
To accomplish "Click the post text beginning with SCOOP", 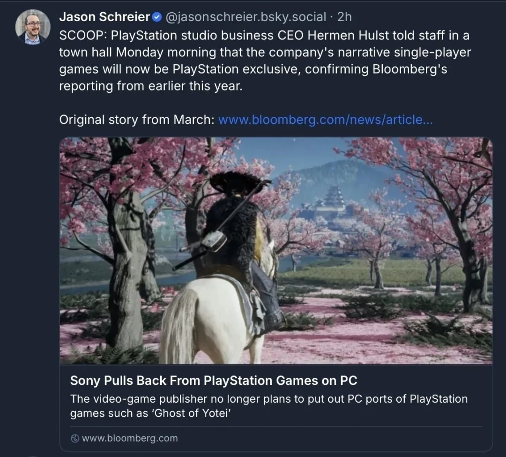I will pyautogui.click(x=265, y=60).
